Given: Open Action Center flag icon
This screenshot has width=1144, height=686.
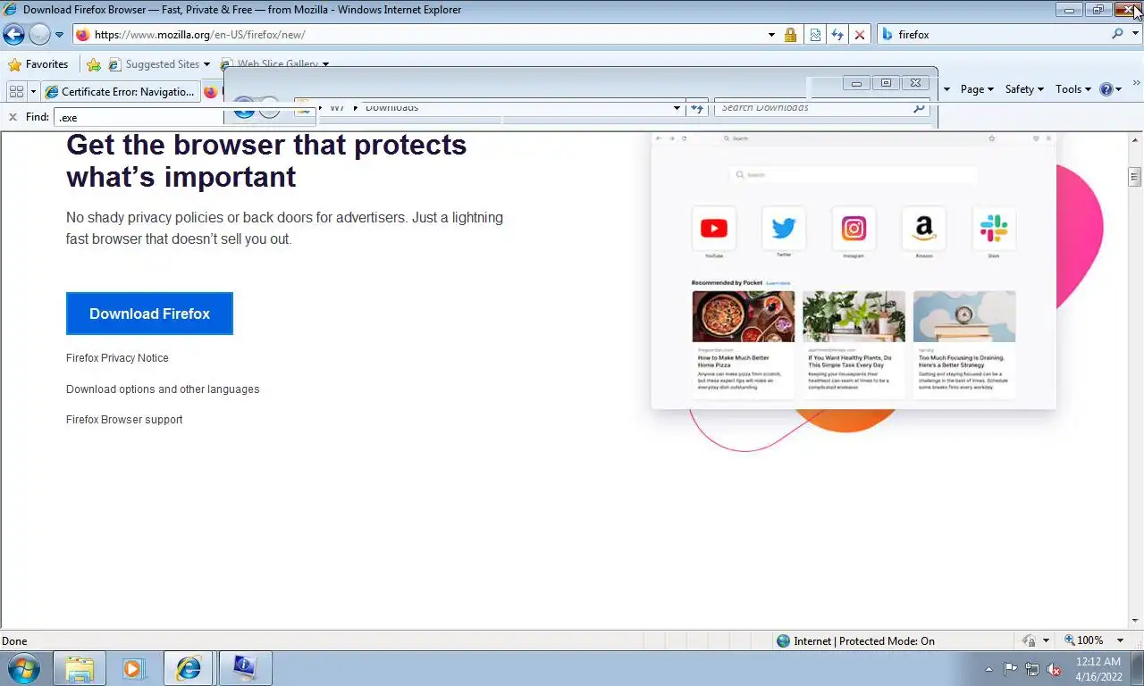Looking at the screenshot, I should (1010, 669).
